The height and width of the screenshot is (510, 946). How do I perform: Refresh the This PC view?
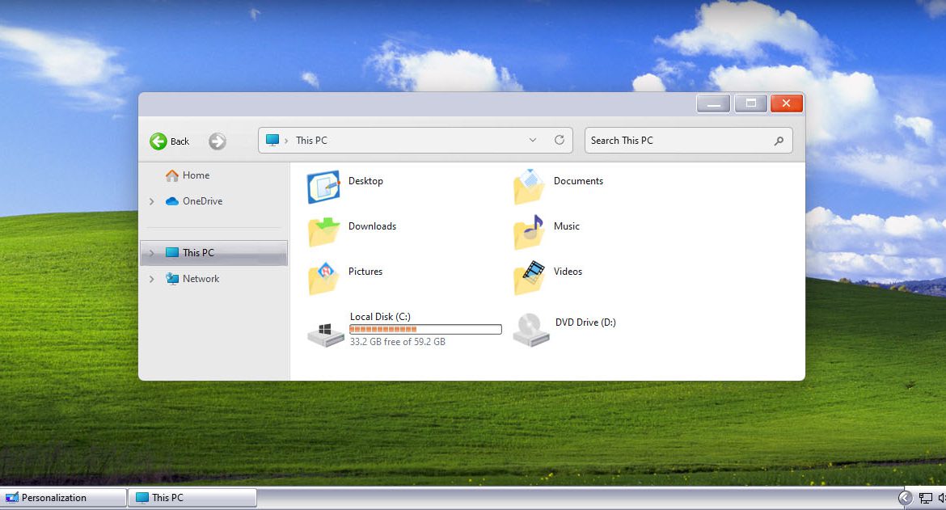click(x=560, y=140)
